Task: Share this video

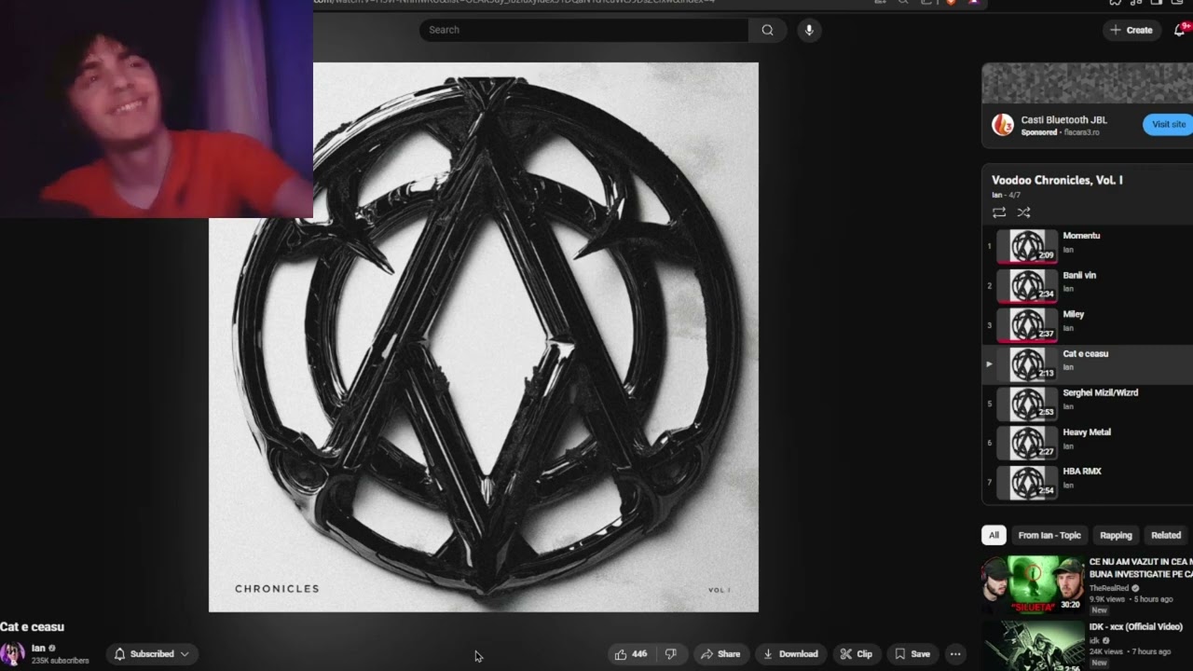Action: pos(720,654)
